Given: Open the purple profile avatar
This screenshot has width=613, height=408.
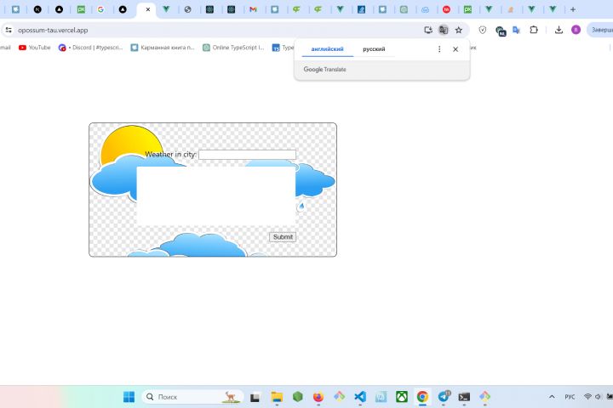Looking at the screenshot, I should 576,30.
